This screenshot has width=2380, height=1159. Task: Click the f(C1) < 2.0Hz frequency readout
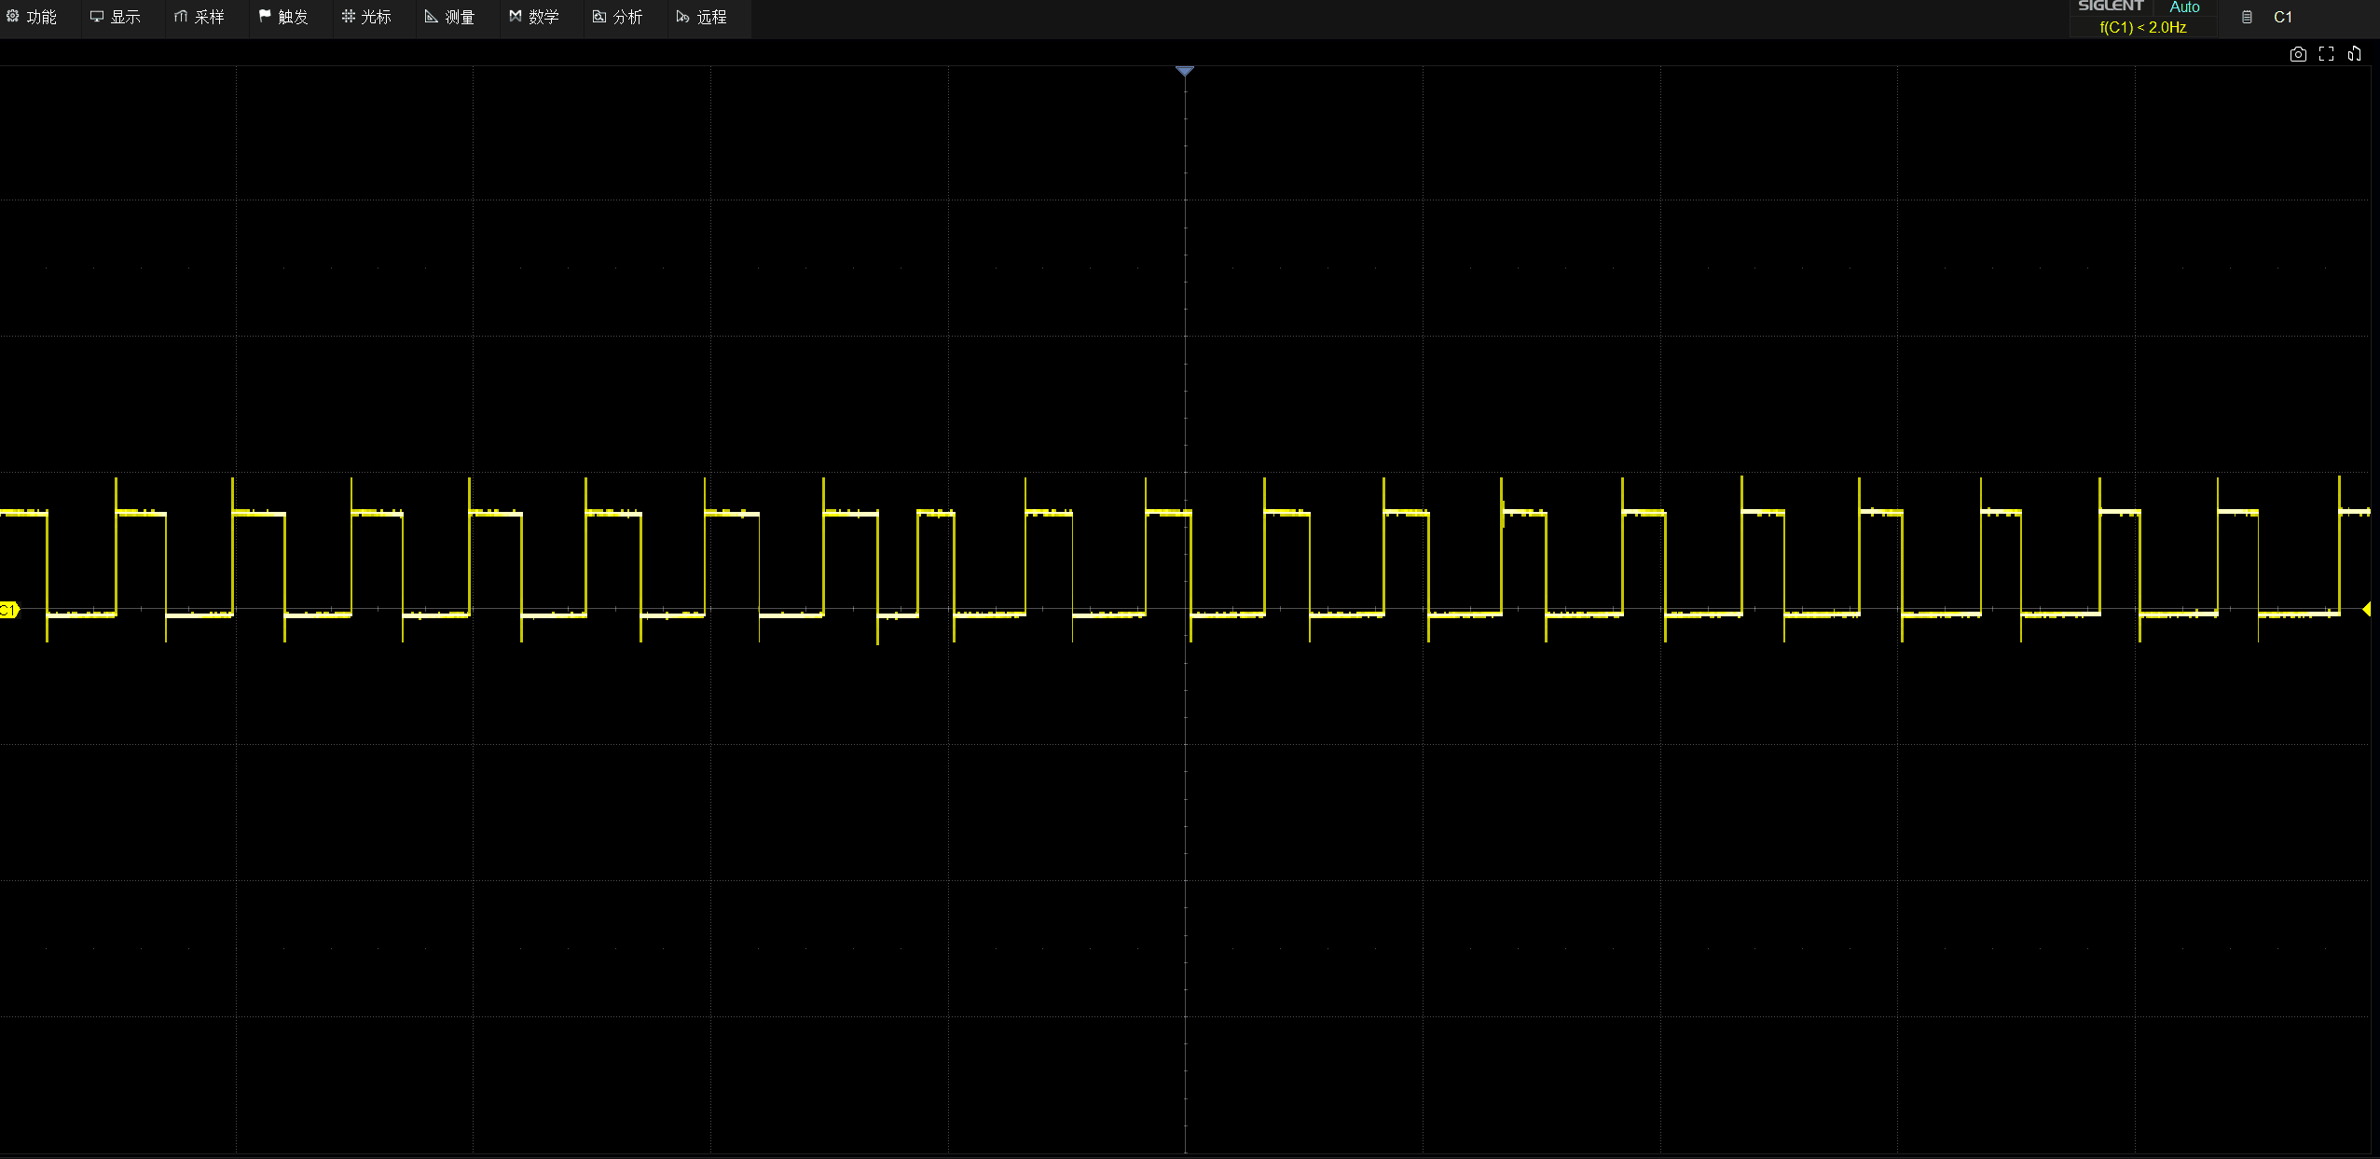click(2142, 27)
